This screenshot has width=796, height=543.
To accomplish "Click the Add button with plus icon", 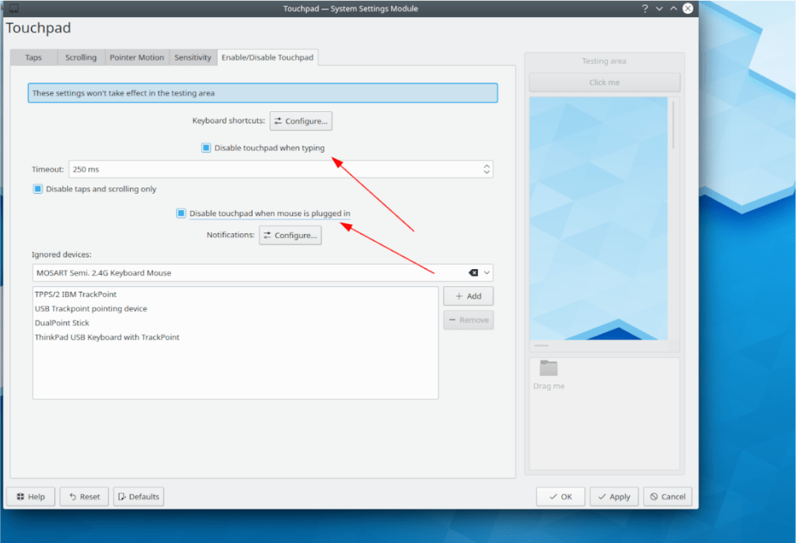I will click(468, 296).
